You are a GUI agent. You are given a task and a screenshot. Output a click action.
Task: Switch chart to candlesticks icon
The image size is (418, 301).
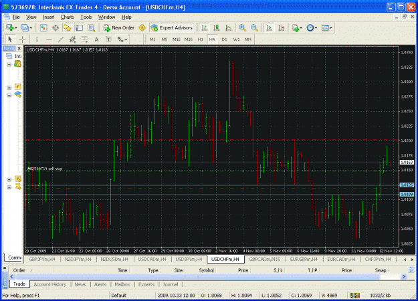217,27
